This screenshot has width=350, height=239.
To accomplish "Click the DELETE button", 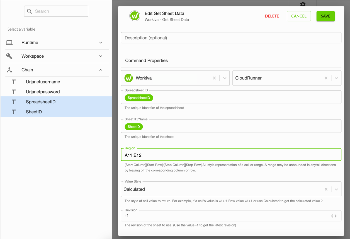I will (x=272, y=16).
